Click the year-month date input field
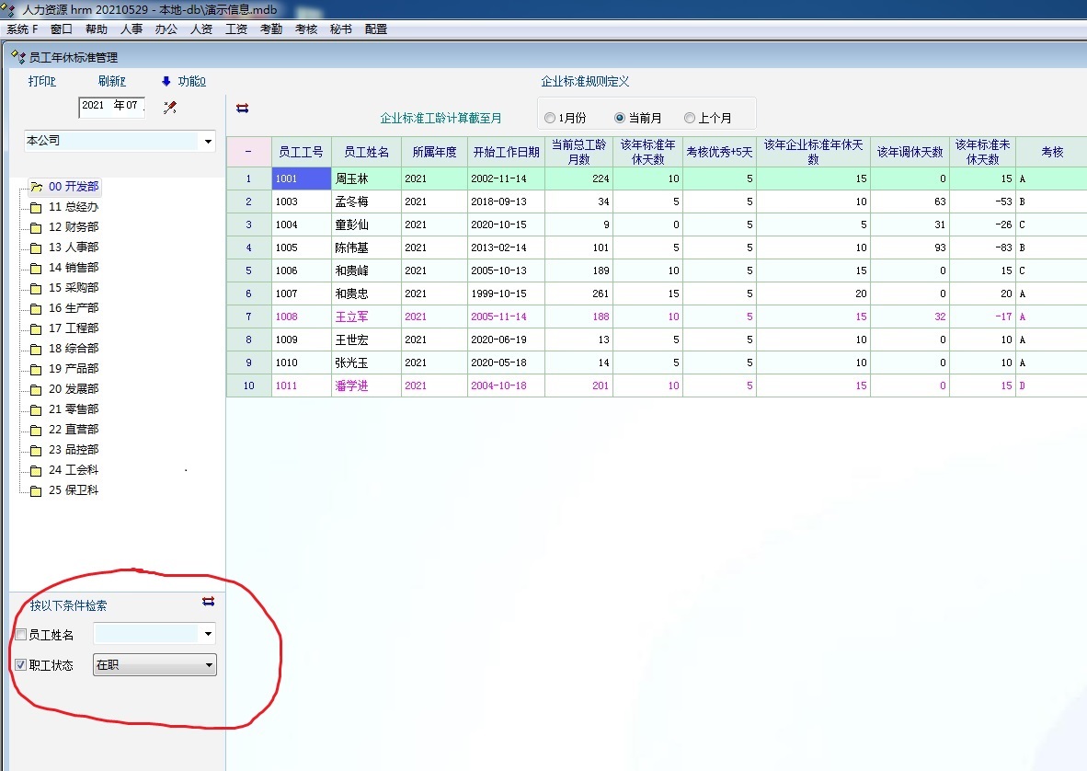This screenshot has width=1087, height=771. coord(110,106)
